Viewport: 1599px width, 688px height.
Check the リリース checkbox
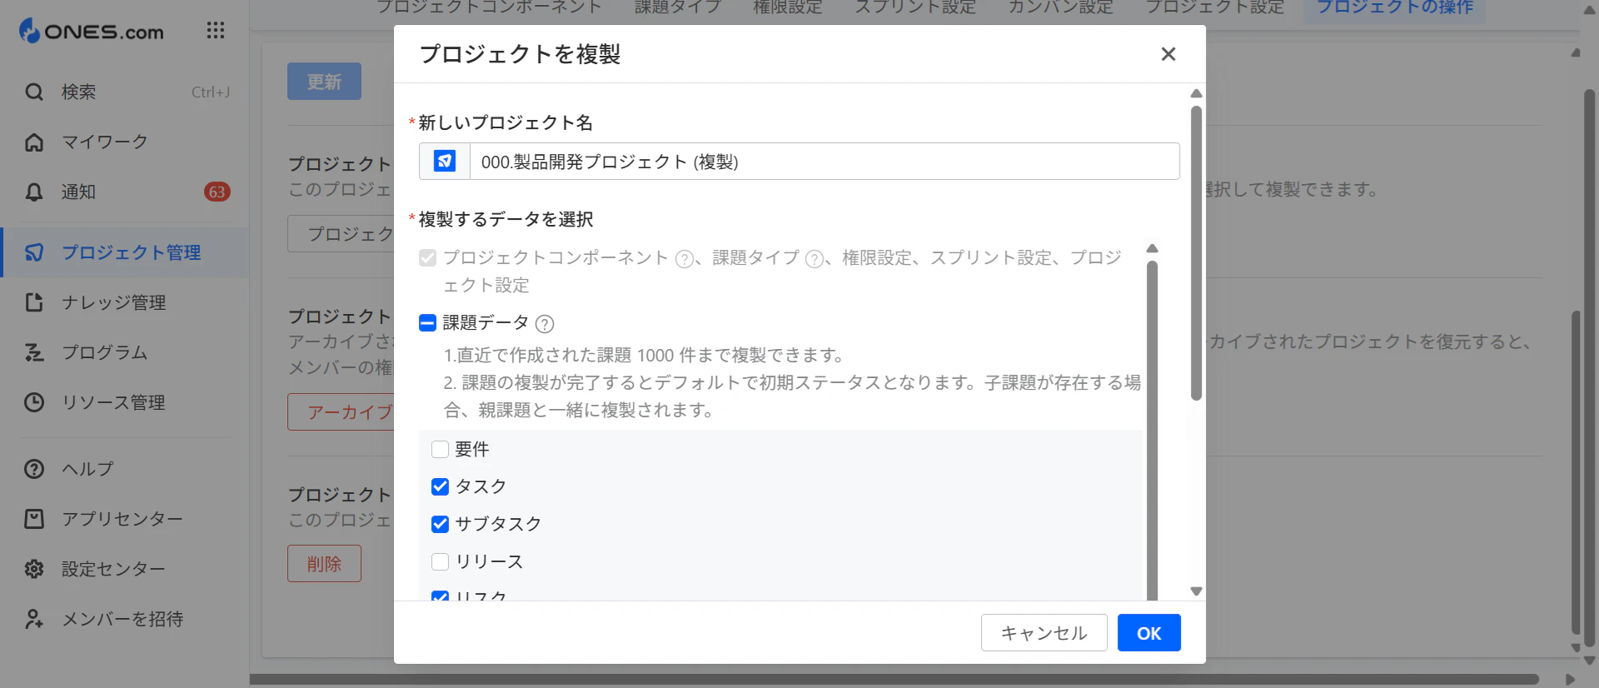(x=440, y=562)
